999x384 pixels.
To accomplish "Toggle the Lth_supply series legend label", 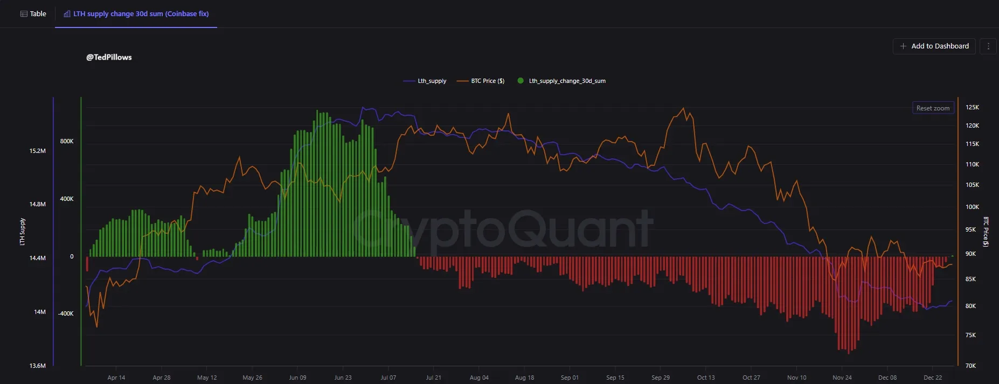I will coord(432,81).
